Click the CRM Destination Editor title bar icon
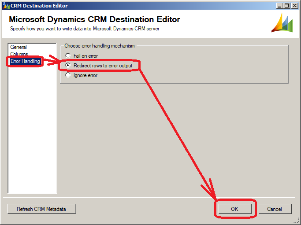The height and width of the screenshot is (225, 301). pos(6,6)
